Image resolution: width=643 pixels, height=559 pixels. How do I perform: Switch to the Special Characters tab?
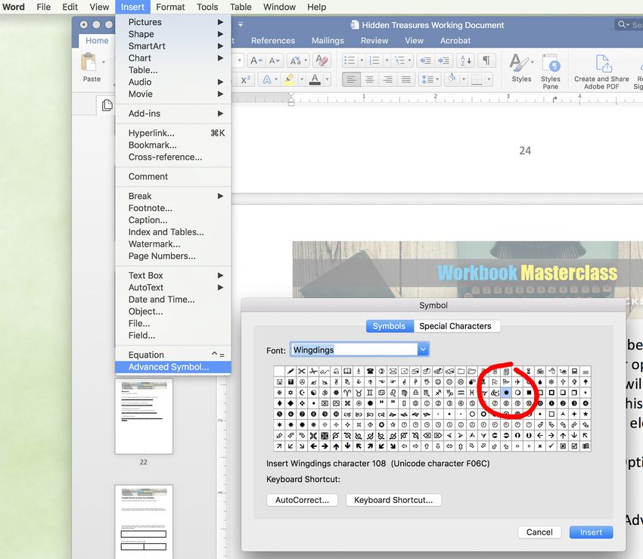pyautogui.click(x=455, y=326)
